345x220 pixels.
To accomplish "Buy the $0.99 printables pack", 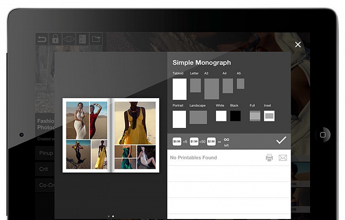I will [x=177, y=142].
